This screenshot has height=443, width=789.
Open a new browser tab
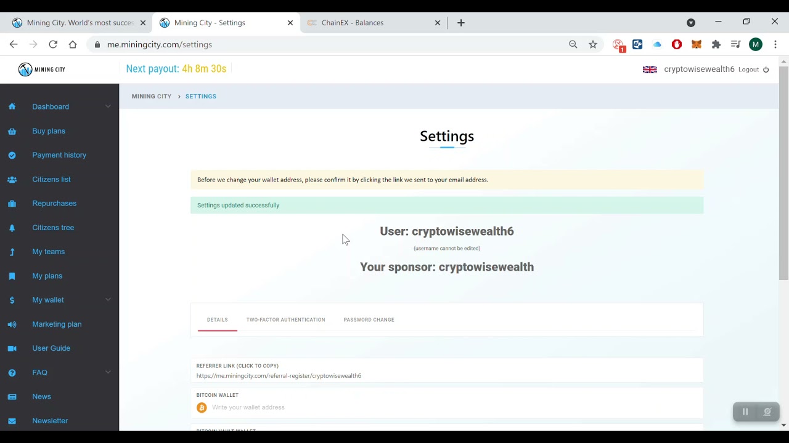461,23
